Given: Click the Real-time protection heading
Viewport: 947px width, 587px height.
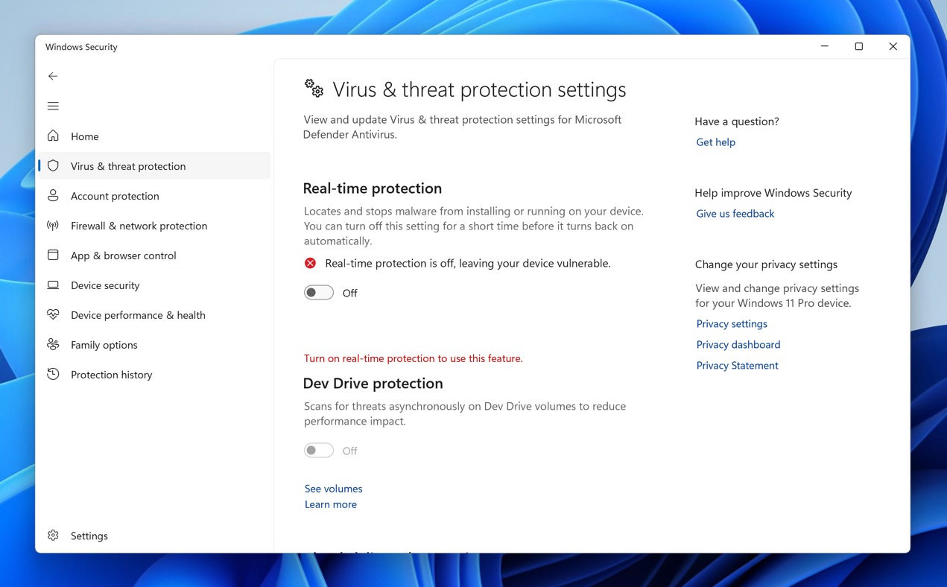Looking at the screenshot, I should 373,188.
